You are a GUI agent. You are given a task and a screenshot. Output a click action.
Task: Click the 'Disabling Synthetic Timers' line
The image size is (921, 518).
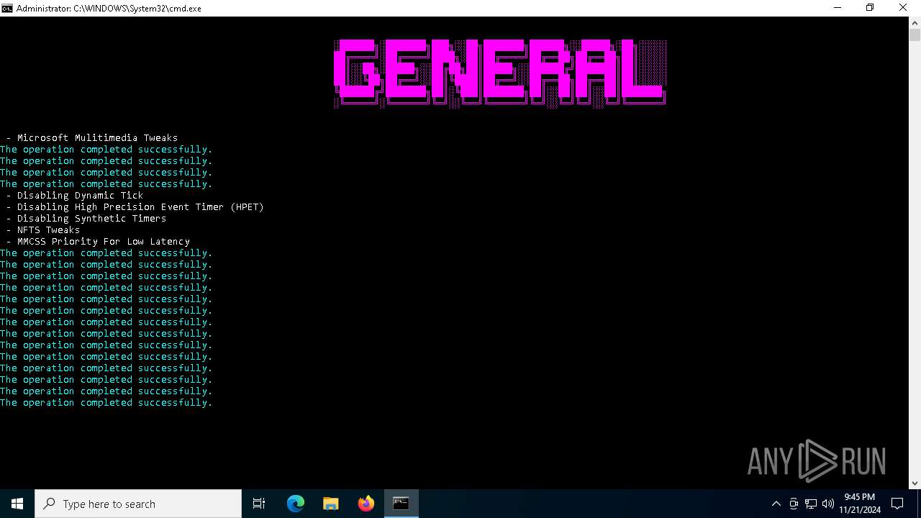(x=86, y=218)
